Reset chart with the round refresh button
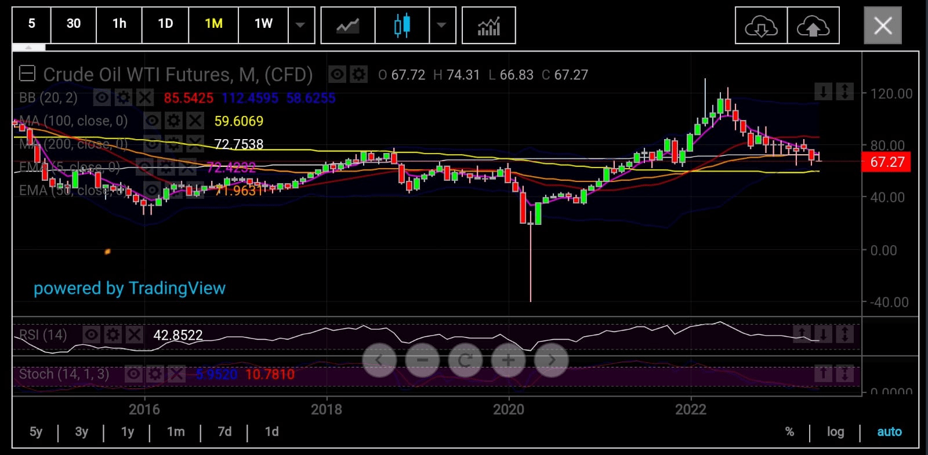Image resolution: width=928 pixels, height=455 pixels. pos(465,360)
